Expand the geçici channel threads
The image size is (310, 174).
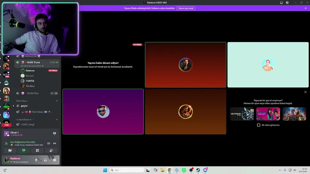pyautogui.click(x=13, y=106)
